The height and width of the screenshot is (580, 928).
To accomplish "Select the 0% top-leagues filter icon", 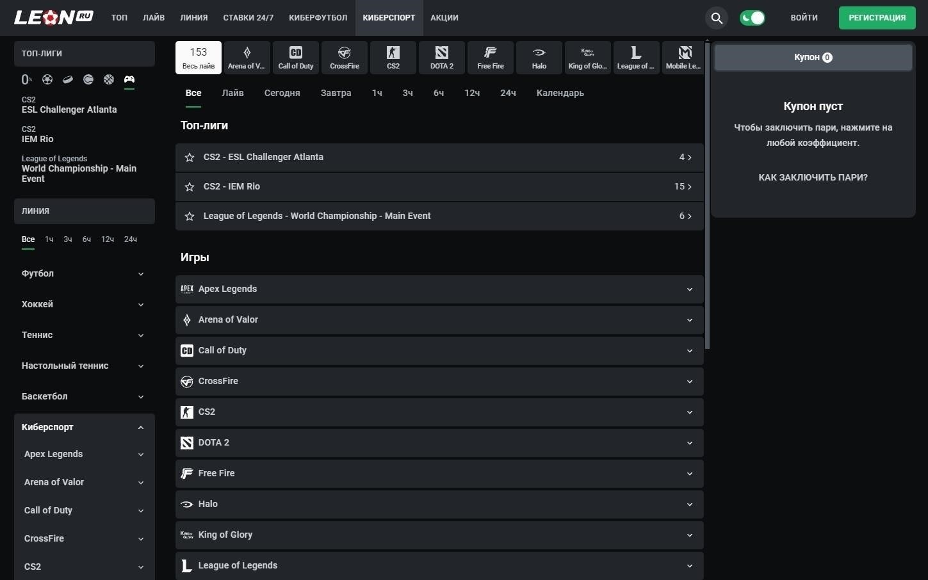I will (x=27, y=79).
